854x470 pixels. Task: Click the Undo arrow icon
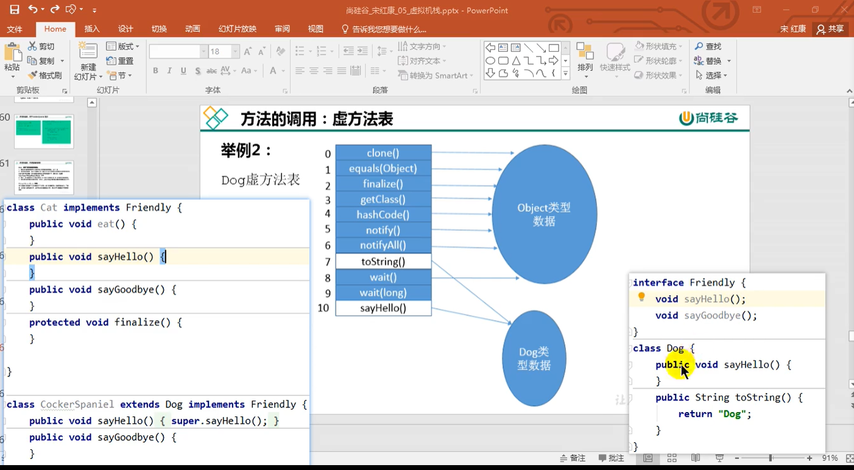(x=33, y=10)
